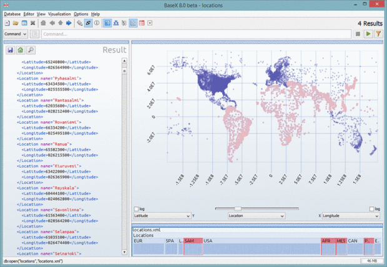Select the highlighted SAM block
The image size is (387, 267).
click(x=193, y=246)
